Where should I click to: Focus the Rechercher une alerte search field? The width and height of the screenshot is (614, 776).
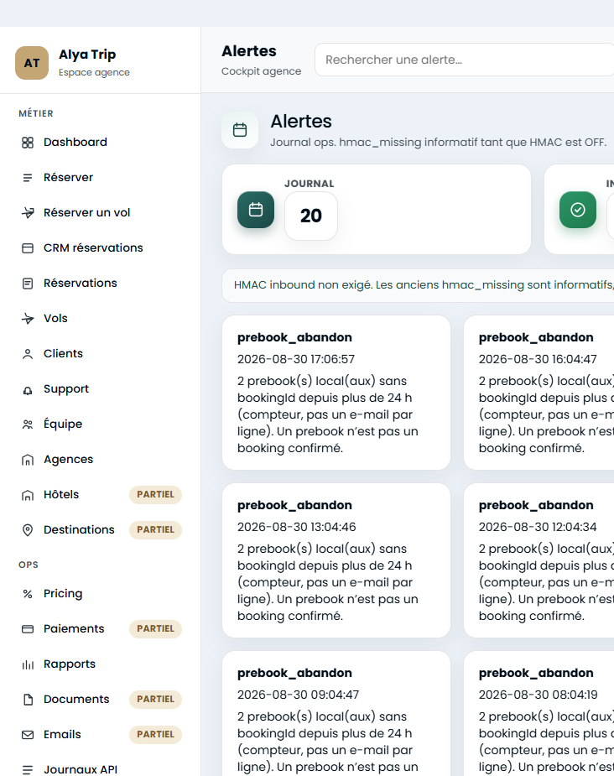(x=464, y=60)
